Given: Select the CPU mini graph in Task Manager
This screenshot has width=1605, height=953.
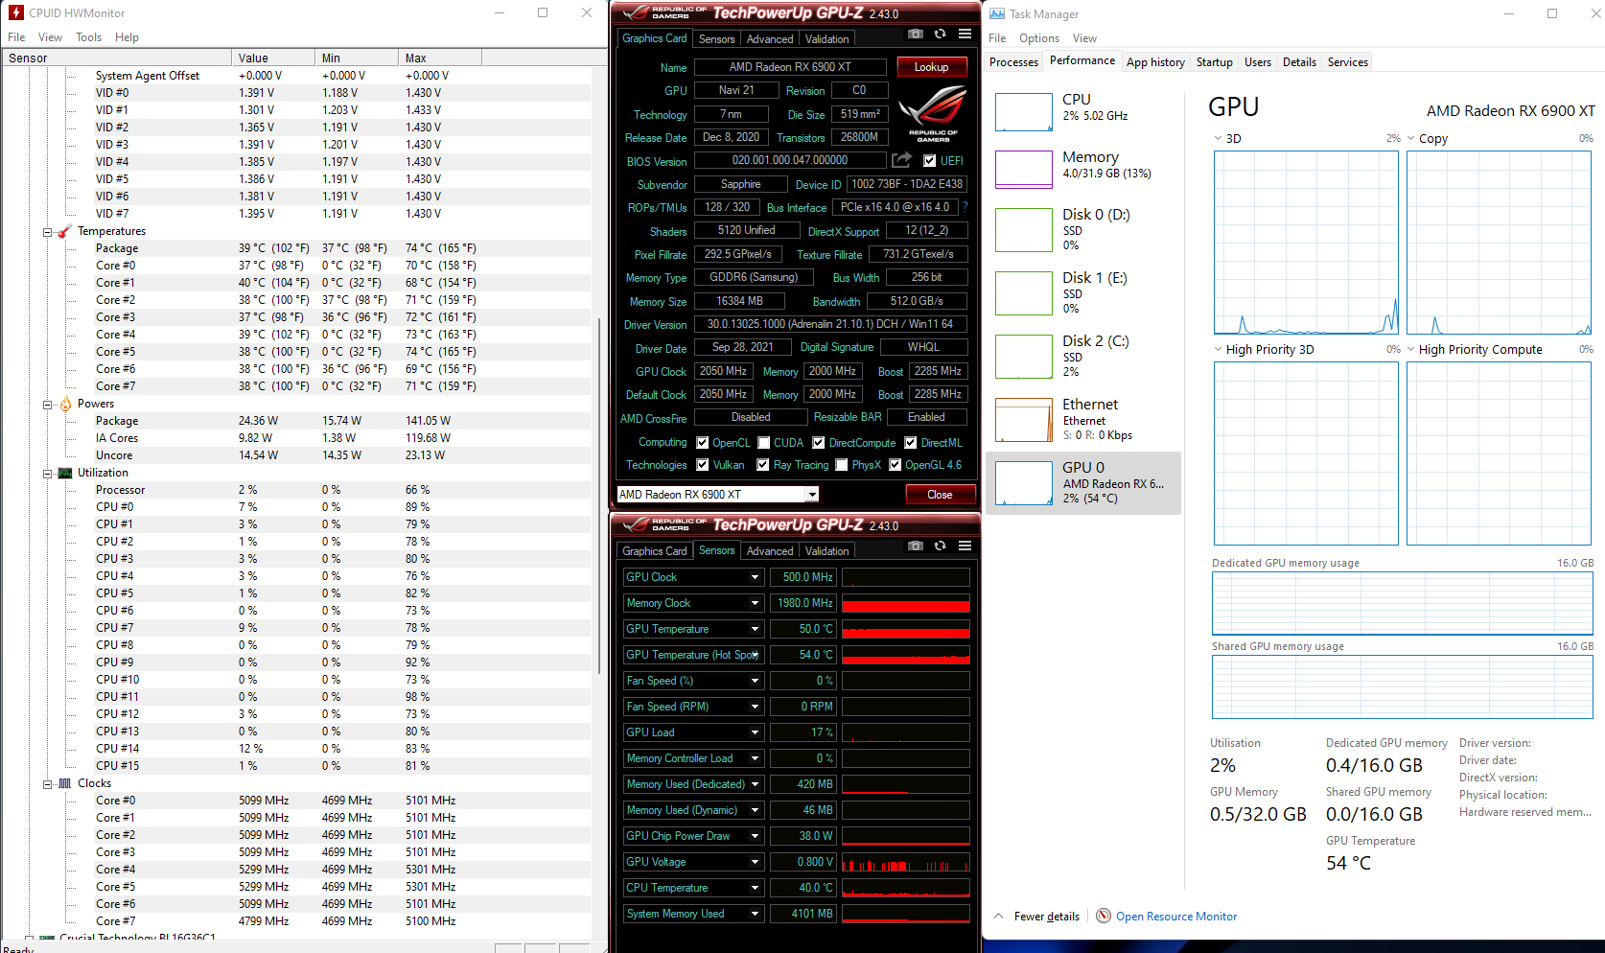Looking at the screenshot, I should pos(1024,111).
